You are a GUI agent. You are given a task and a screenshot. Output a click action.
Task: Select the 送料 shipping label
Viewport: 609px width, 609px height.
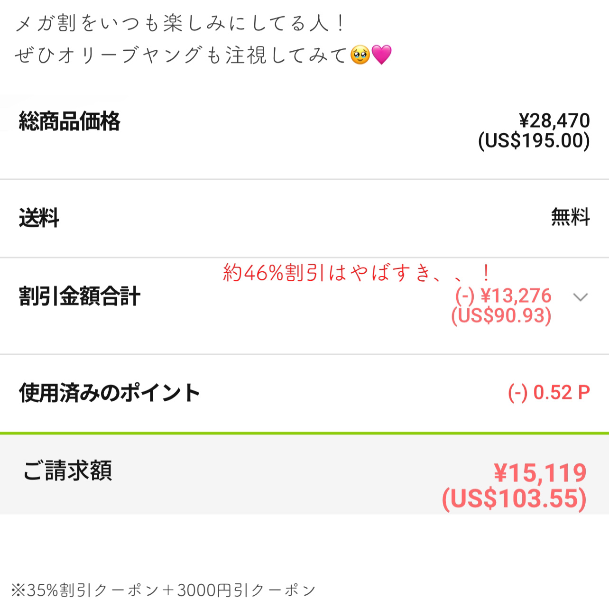tap(39, 218)
